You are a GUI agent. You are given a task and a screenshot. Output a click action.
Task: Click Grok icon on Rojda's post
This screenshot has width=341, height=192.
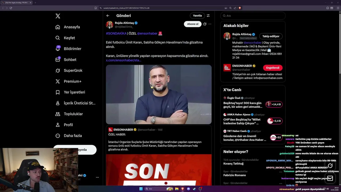click(205, 24)
